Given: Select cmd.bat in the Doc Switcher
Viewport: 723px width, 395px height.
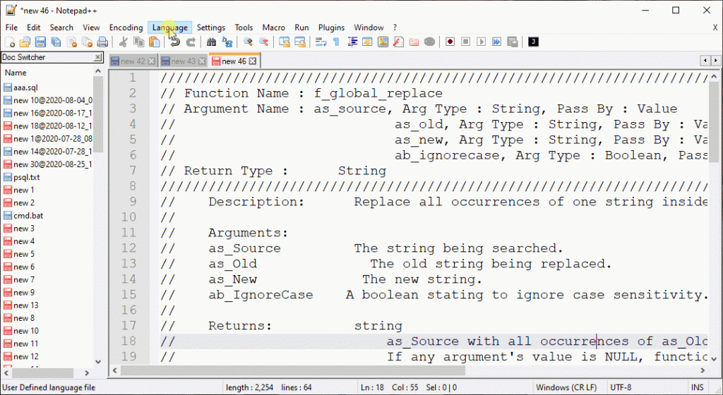Looking at the screenshot, I should 28,215.
